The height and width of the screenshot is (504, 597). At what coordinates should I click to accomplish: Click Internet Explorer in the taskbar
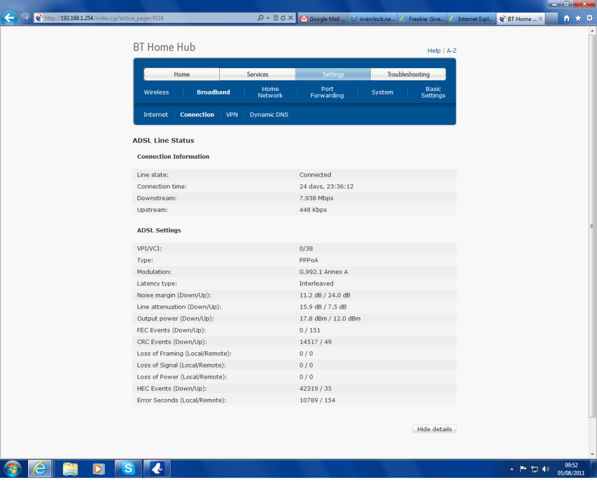click(40, 468)
